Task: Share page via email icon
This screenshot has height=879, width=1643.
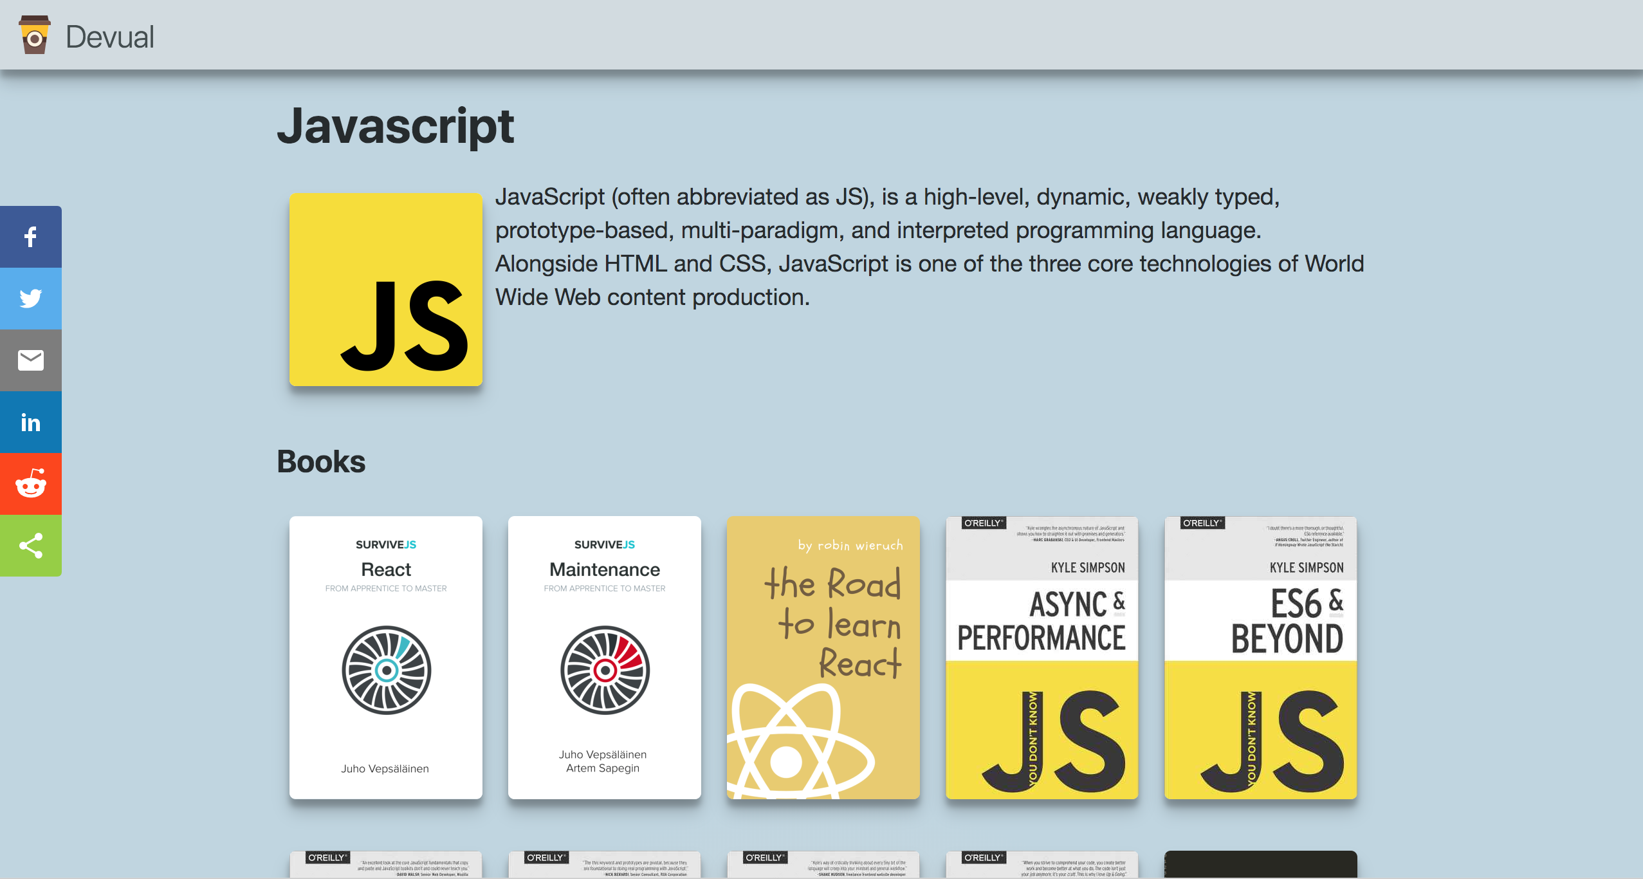Action: [x=30, y=360]
